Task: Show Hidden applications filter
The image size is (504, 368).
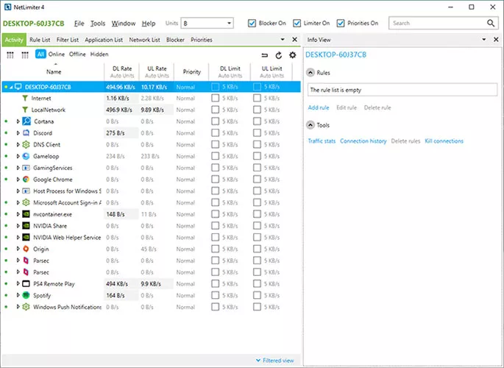Action: (x=99, y=54)
